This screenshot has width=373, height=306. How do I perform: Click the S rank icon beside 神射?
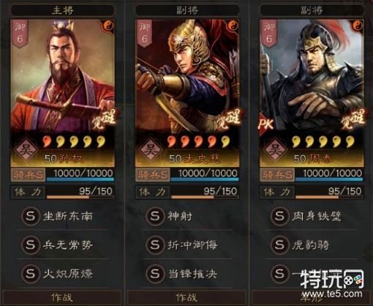tap(155, 216)
